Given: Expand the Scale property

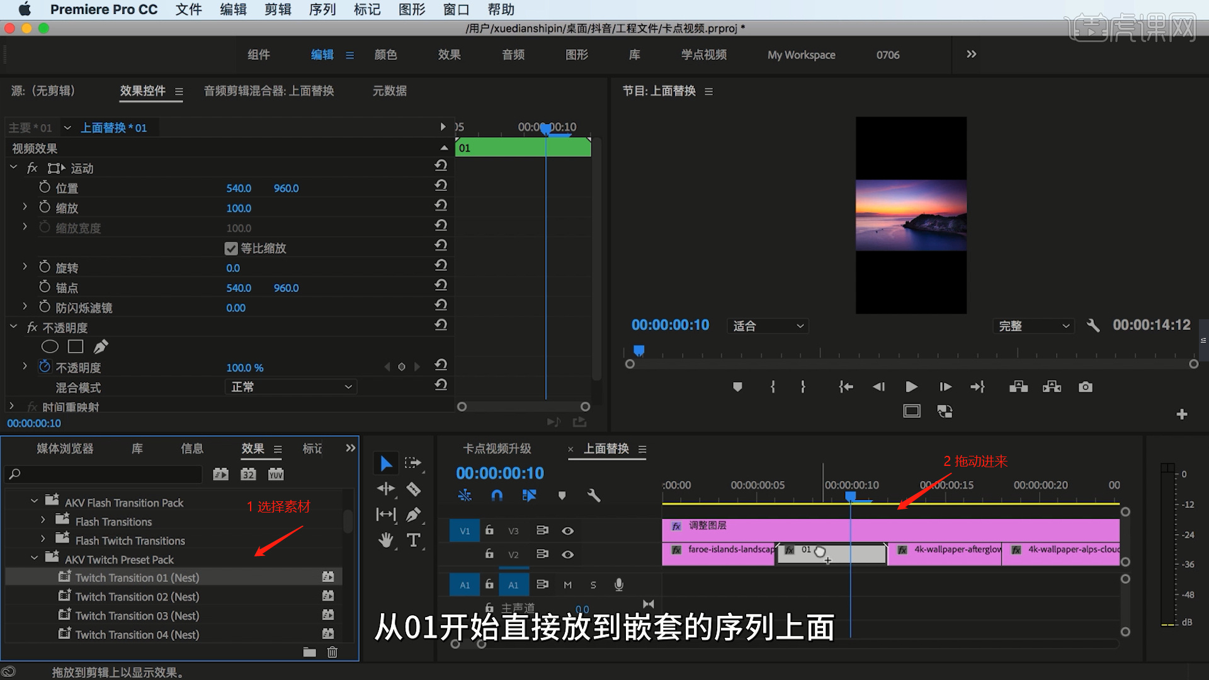Looking at the screenshot, I should point(25,207).
